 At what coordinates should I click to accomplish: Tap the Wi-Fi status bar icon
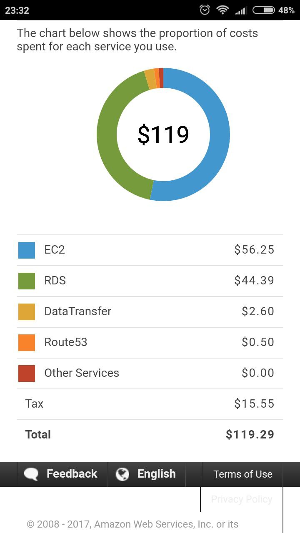point(223,10)
